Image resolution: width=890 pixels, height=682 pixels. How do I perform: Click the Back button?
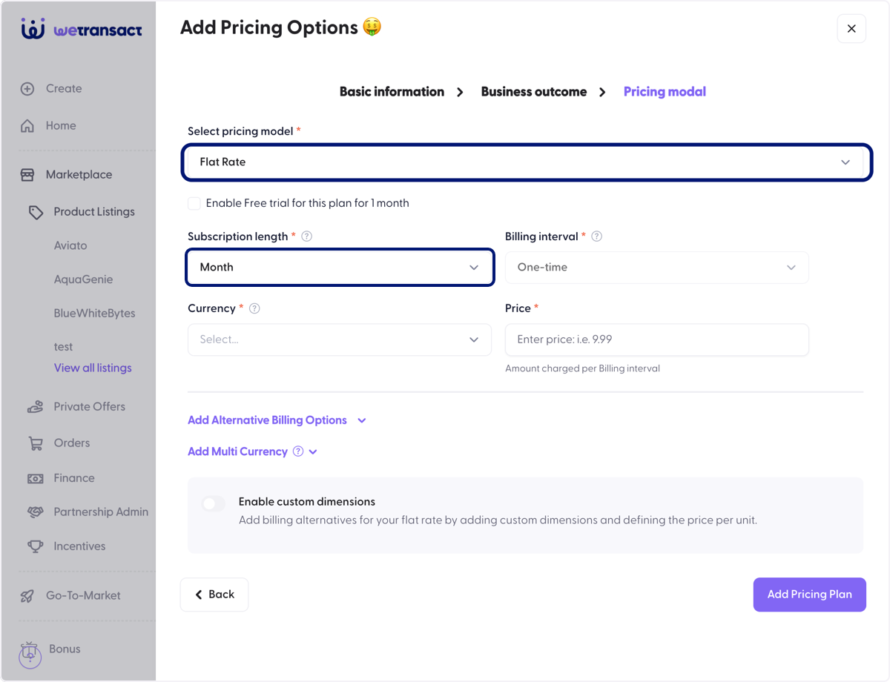coord(214,595)
